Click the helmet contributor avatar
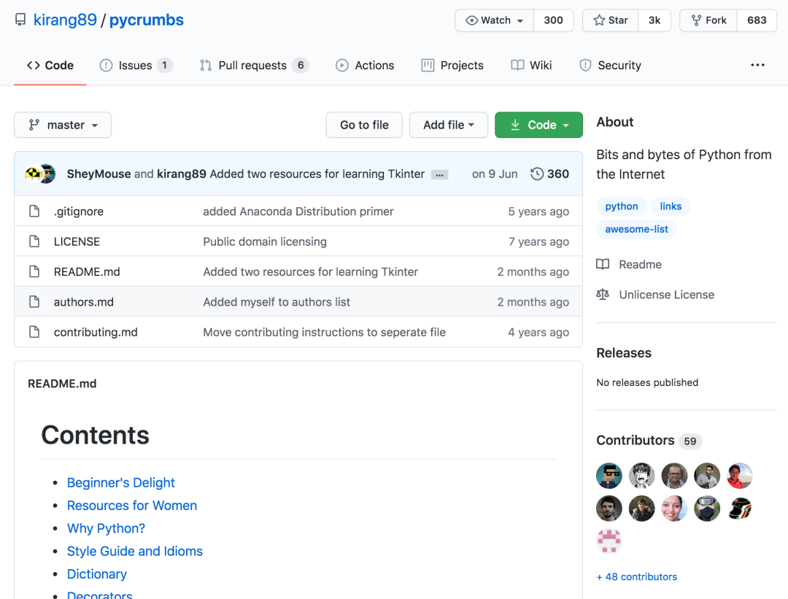The width and height of the screenshot is (788, 599). click(740, 509)
